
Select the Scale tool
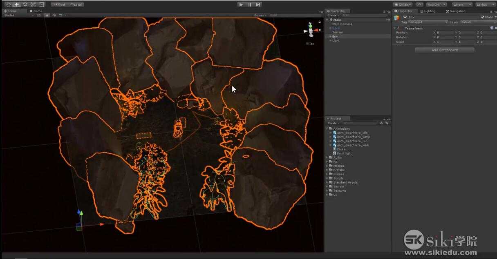[33, 4]
